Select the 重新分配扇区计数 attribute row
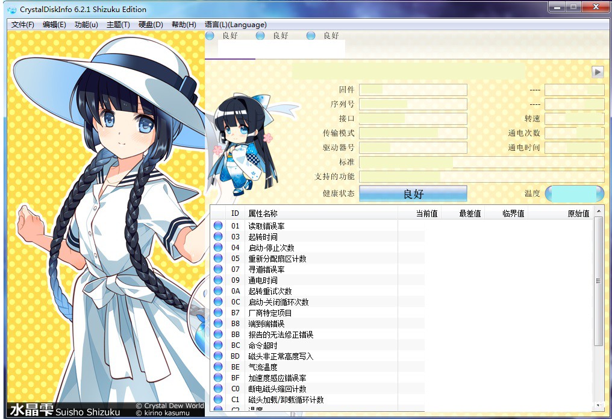This screenshot has height=419, width=612. click(x=402, y=259)
